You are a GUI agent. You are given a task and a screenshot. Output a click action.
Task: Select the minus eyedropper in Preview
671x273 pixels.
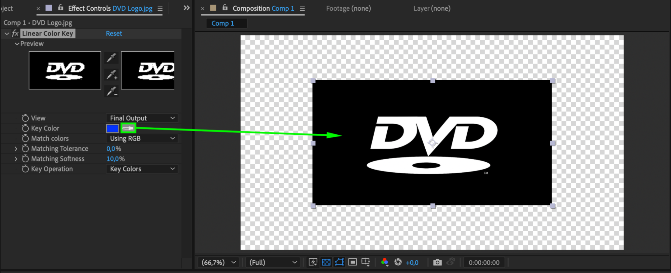(x=111, y=91)
